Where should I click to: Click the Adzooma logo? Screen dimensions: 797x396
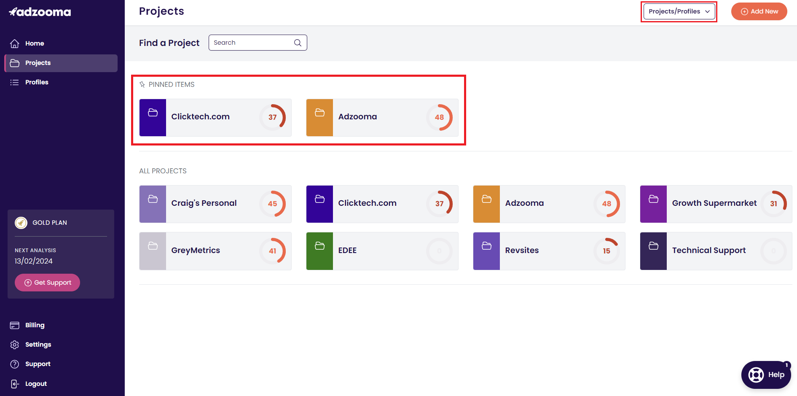point(40,12)
